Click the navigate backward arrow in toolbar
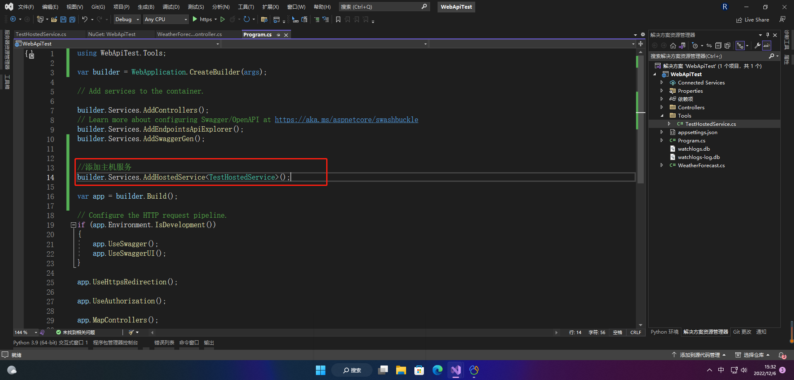The width and height of the screenshot is (794, 380). (13, 19)
